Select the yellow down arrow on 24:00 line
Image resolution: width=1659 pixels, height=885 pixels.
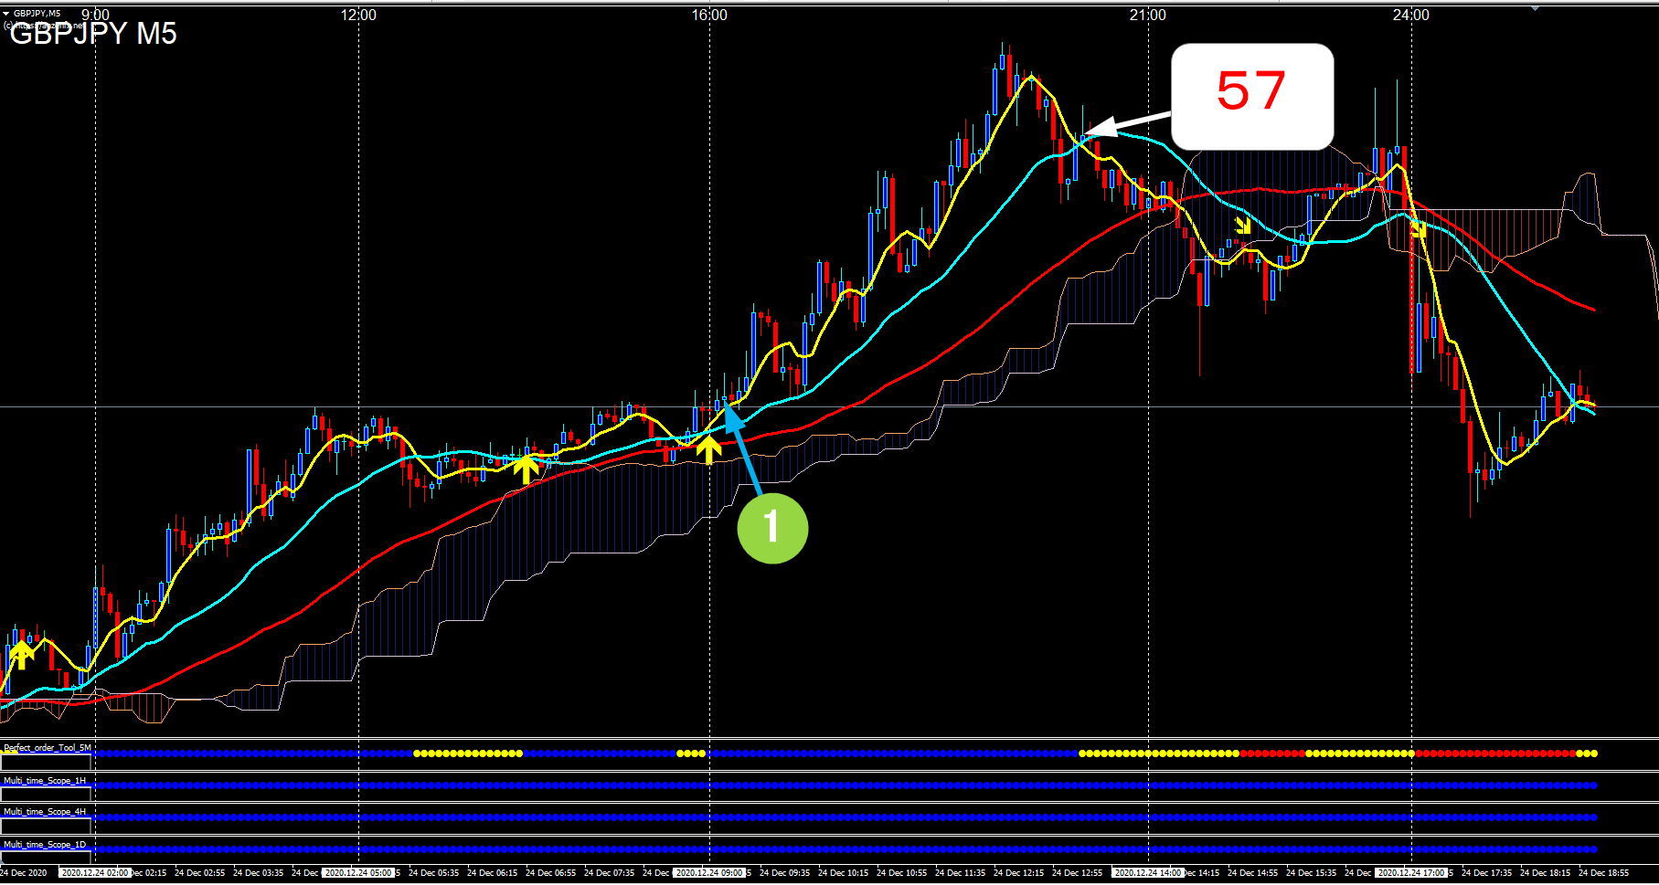(x=1418, y=229)
